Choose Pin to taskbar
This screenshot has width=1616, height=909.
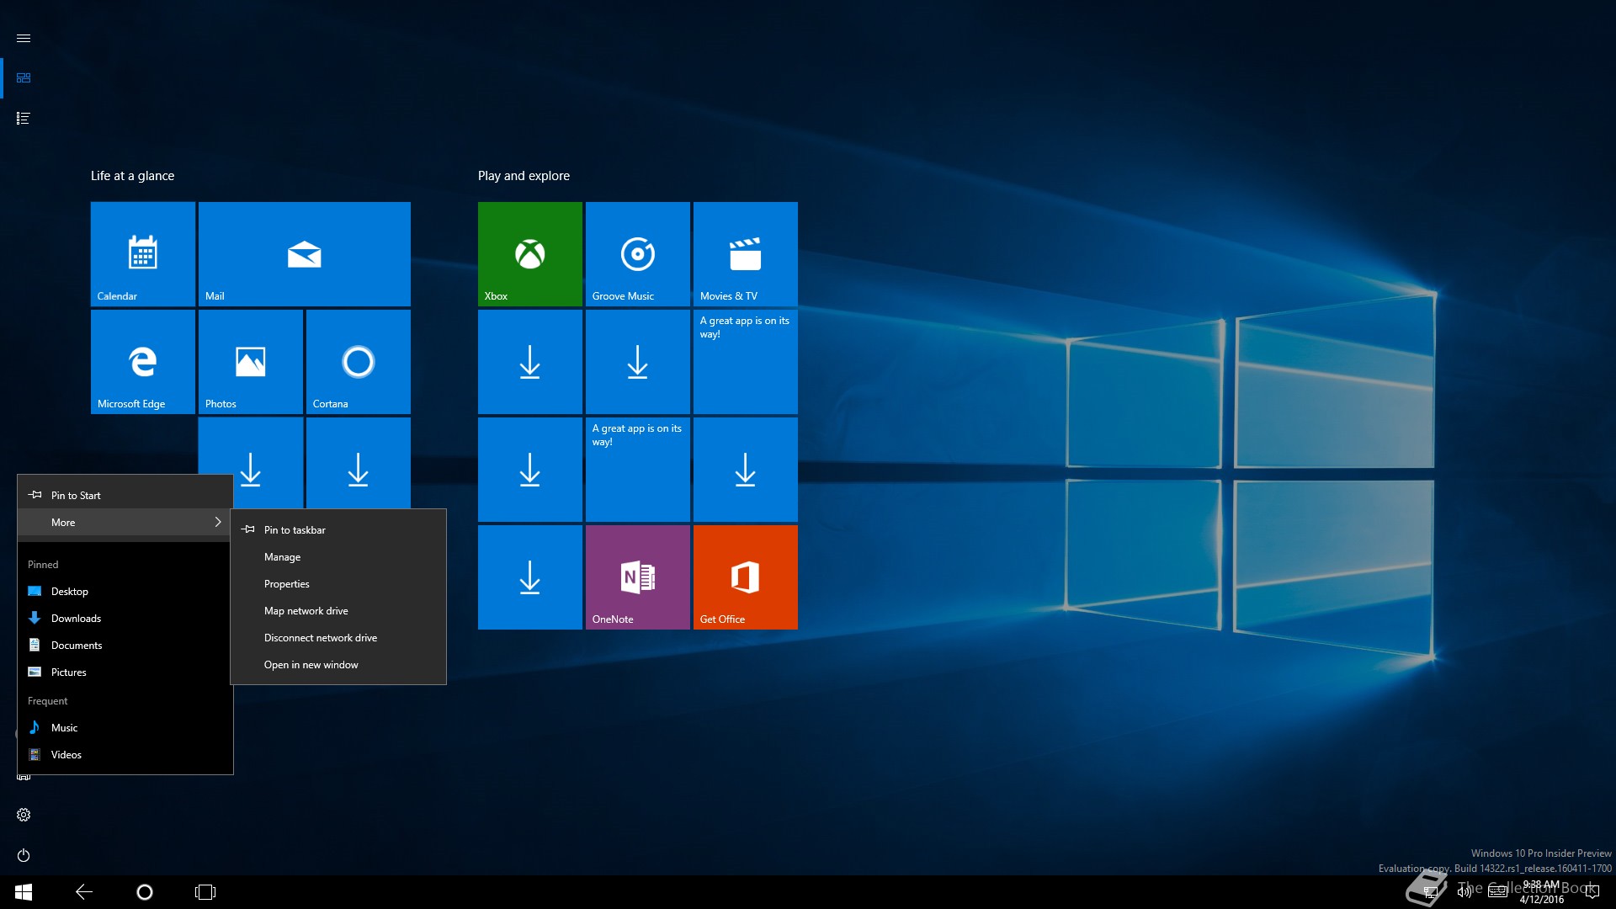click(338, 530)
